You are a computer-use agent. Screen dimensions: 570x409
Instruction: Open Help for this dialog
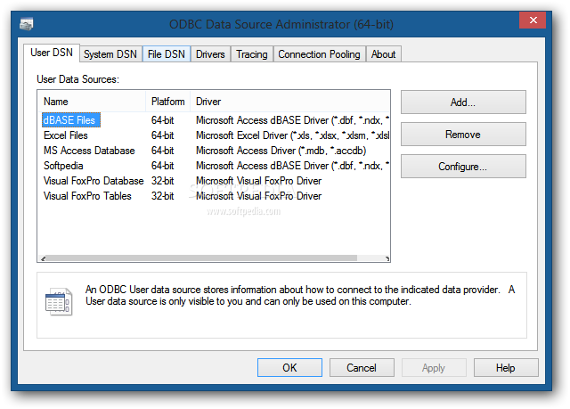[506, 367]
